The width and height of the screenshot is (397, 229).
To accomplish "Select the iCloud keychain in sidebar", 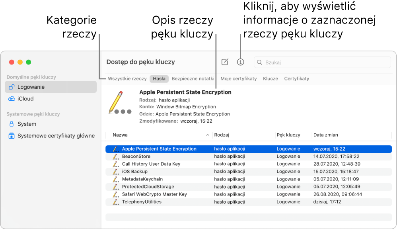I will click(x=25, y=99).
